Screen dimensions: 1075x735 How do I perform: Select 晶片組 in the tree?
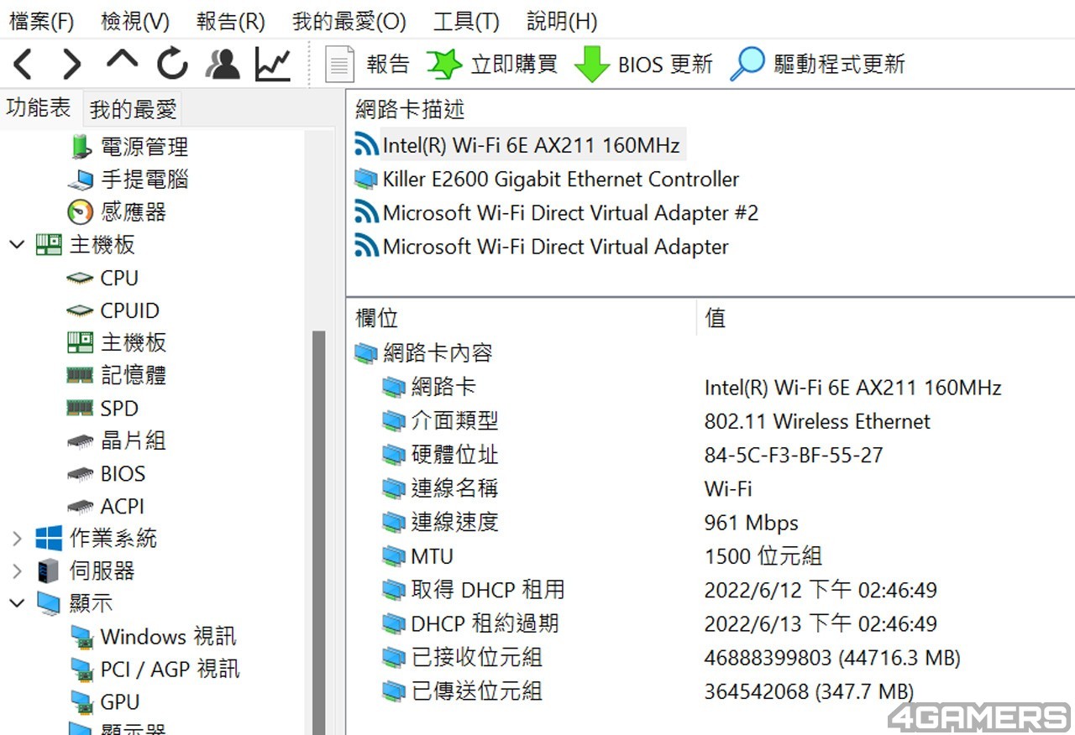[x=134, y=440]
